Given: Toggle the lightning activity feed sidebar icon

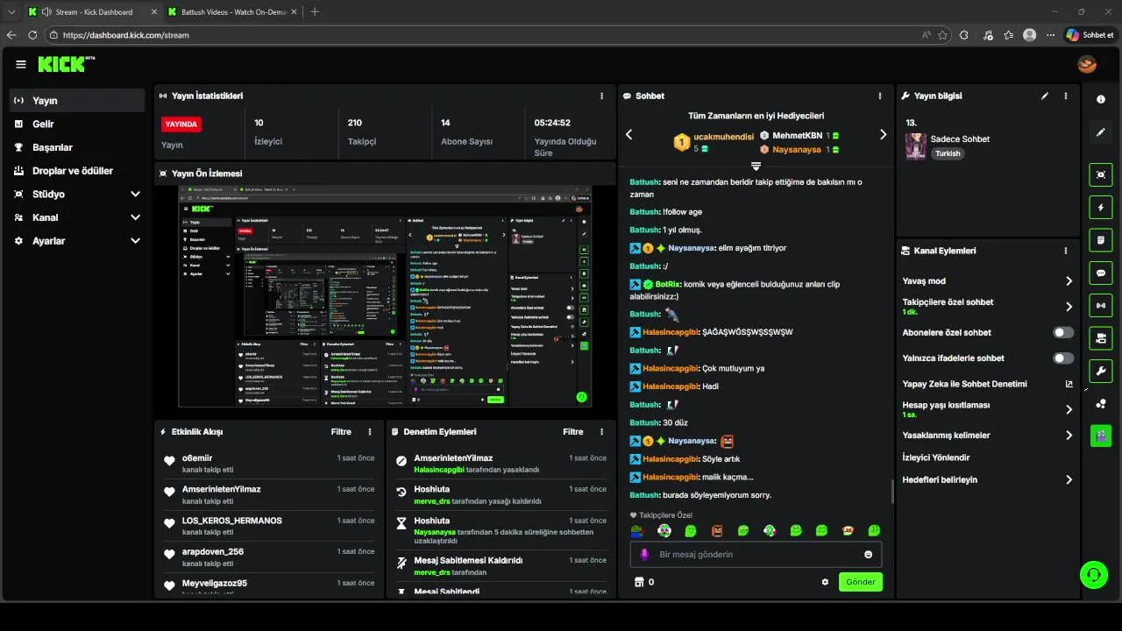Looking at the screenshot, I should (x=1101, y=208).
